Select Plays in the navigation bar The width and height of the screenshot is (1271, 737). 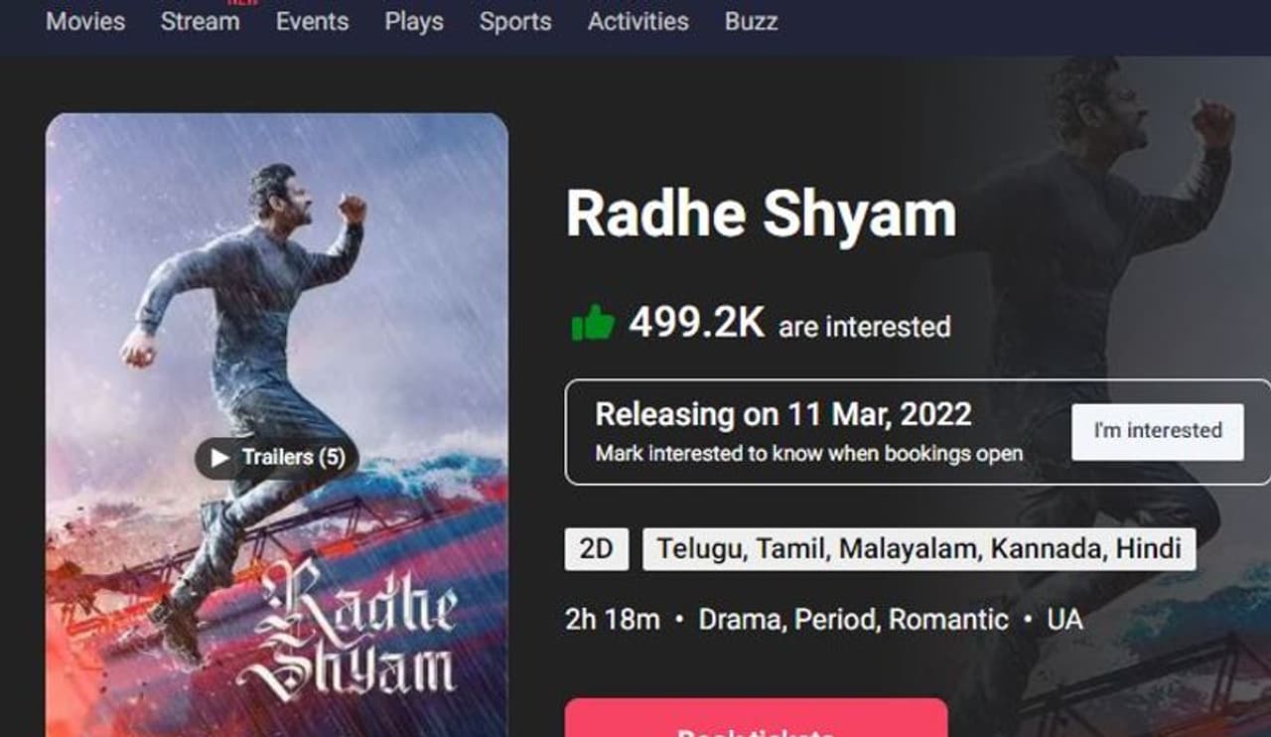(x=414, y=21)
